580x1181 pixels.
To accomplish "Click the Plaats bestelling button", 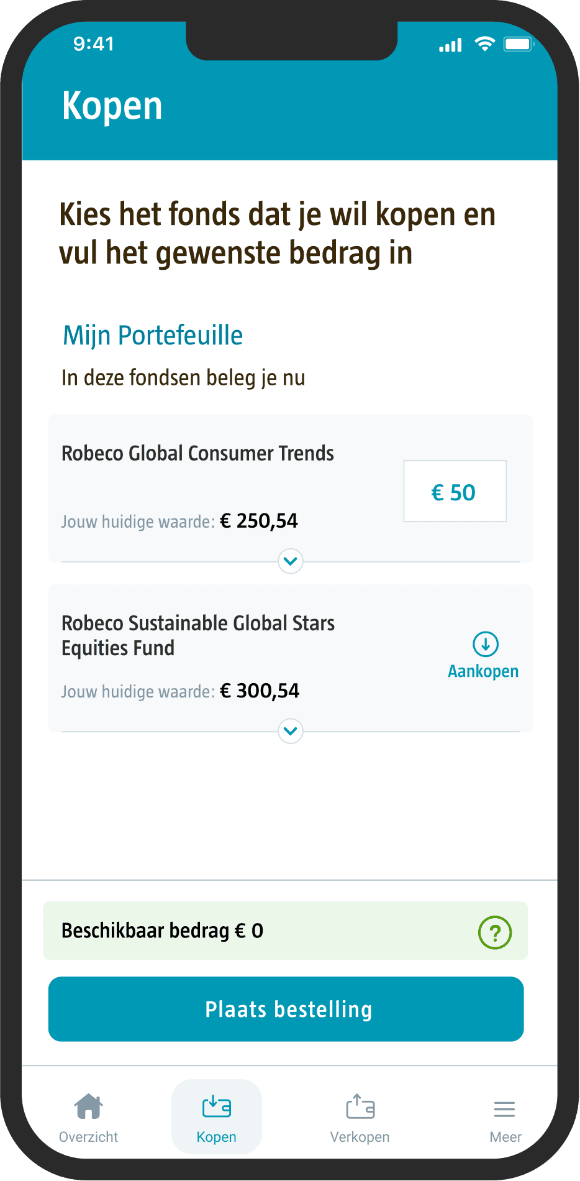I will 286,1009.
